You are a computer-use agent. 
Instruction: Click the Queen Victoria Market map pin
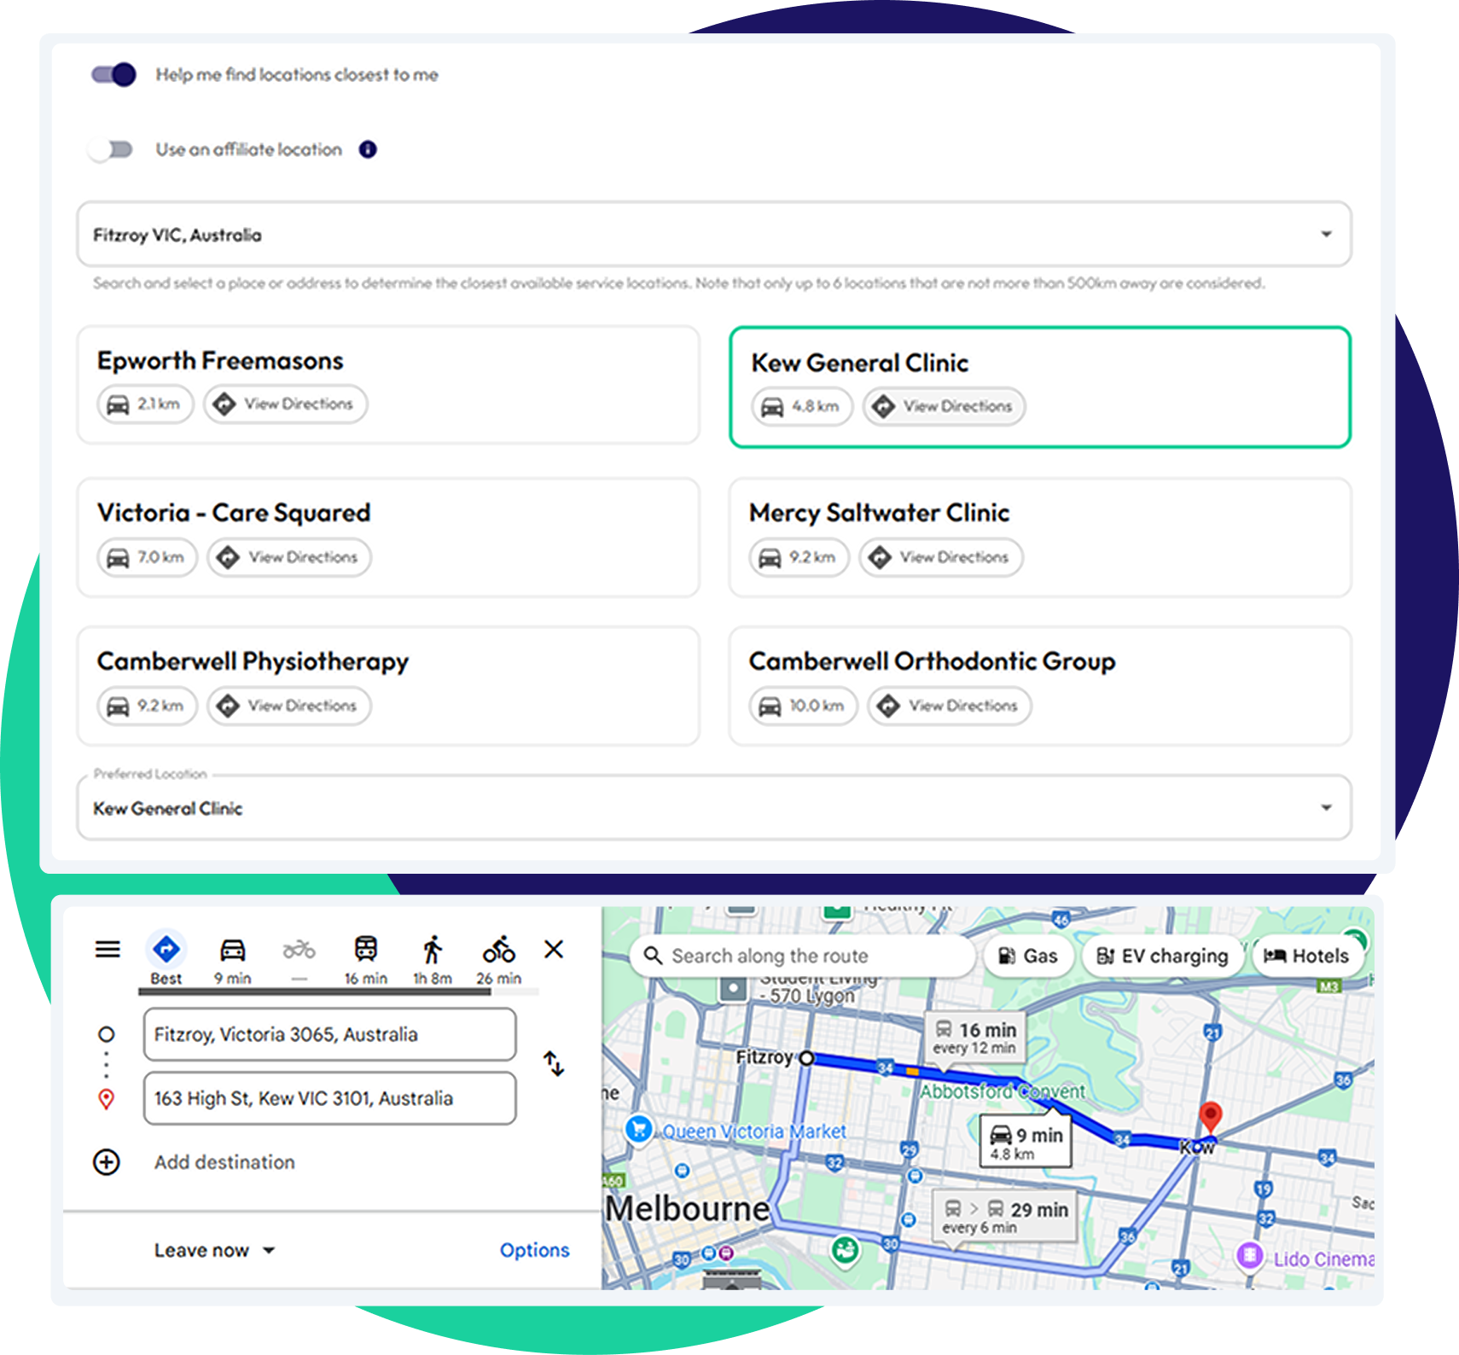pyautogui.click(x=638, y=1129)
